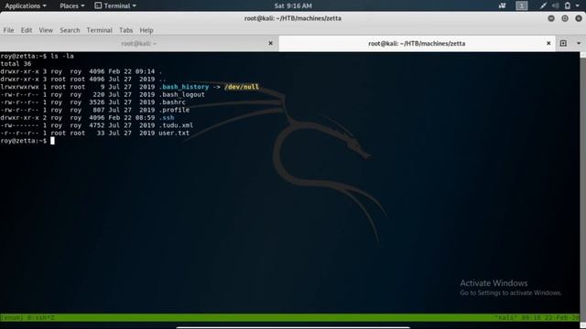Click the 'total 36' line

[x=16, y=64]
